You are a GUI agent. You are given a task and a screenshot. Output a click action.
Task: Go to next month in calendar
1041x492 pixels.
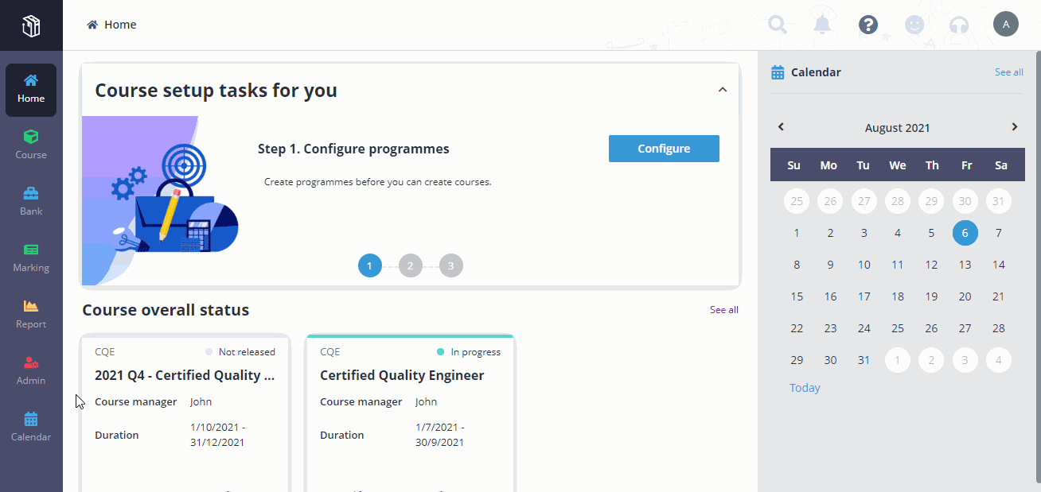[x=1014, y=127]
